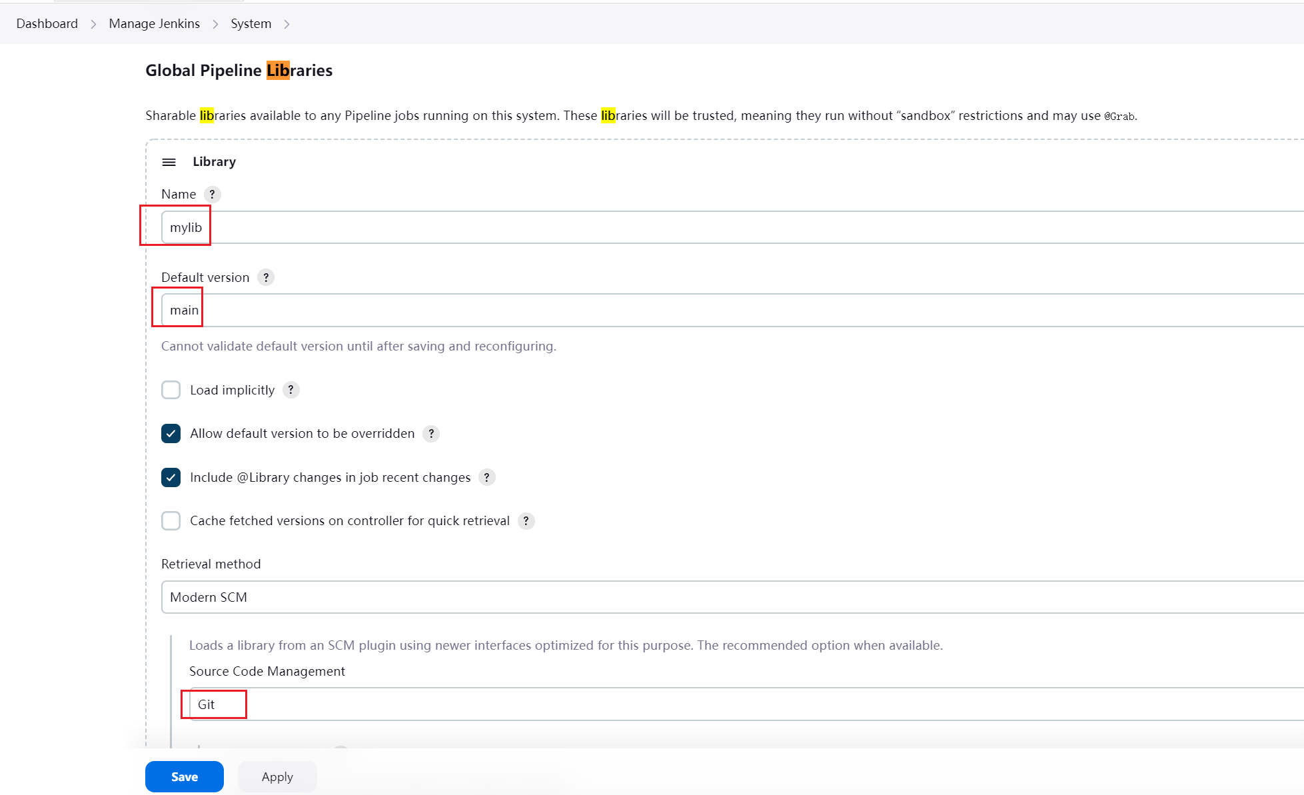
Task: Click the 'Retrieval method' label
Action: (x=211, y=564)
